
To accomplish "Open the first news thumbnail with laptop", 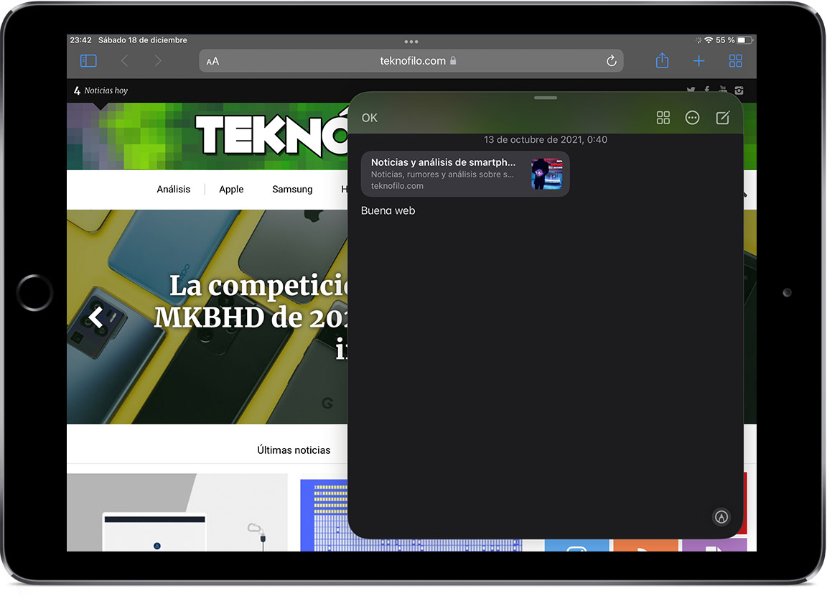I will [177, 512].
